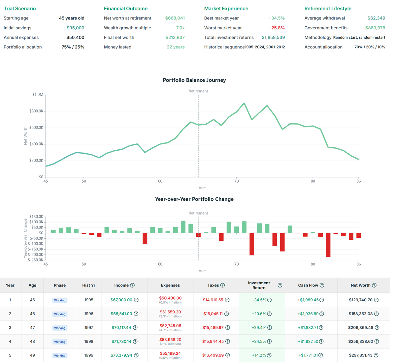Click help icon beside $158,352.08 net worth

click(x=377, y=314)
